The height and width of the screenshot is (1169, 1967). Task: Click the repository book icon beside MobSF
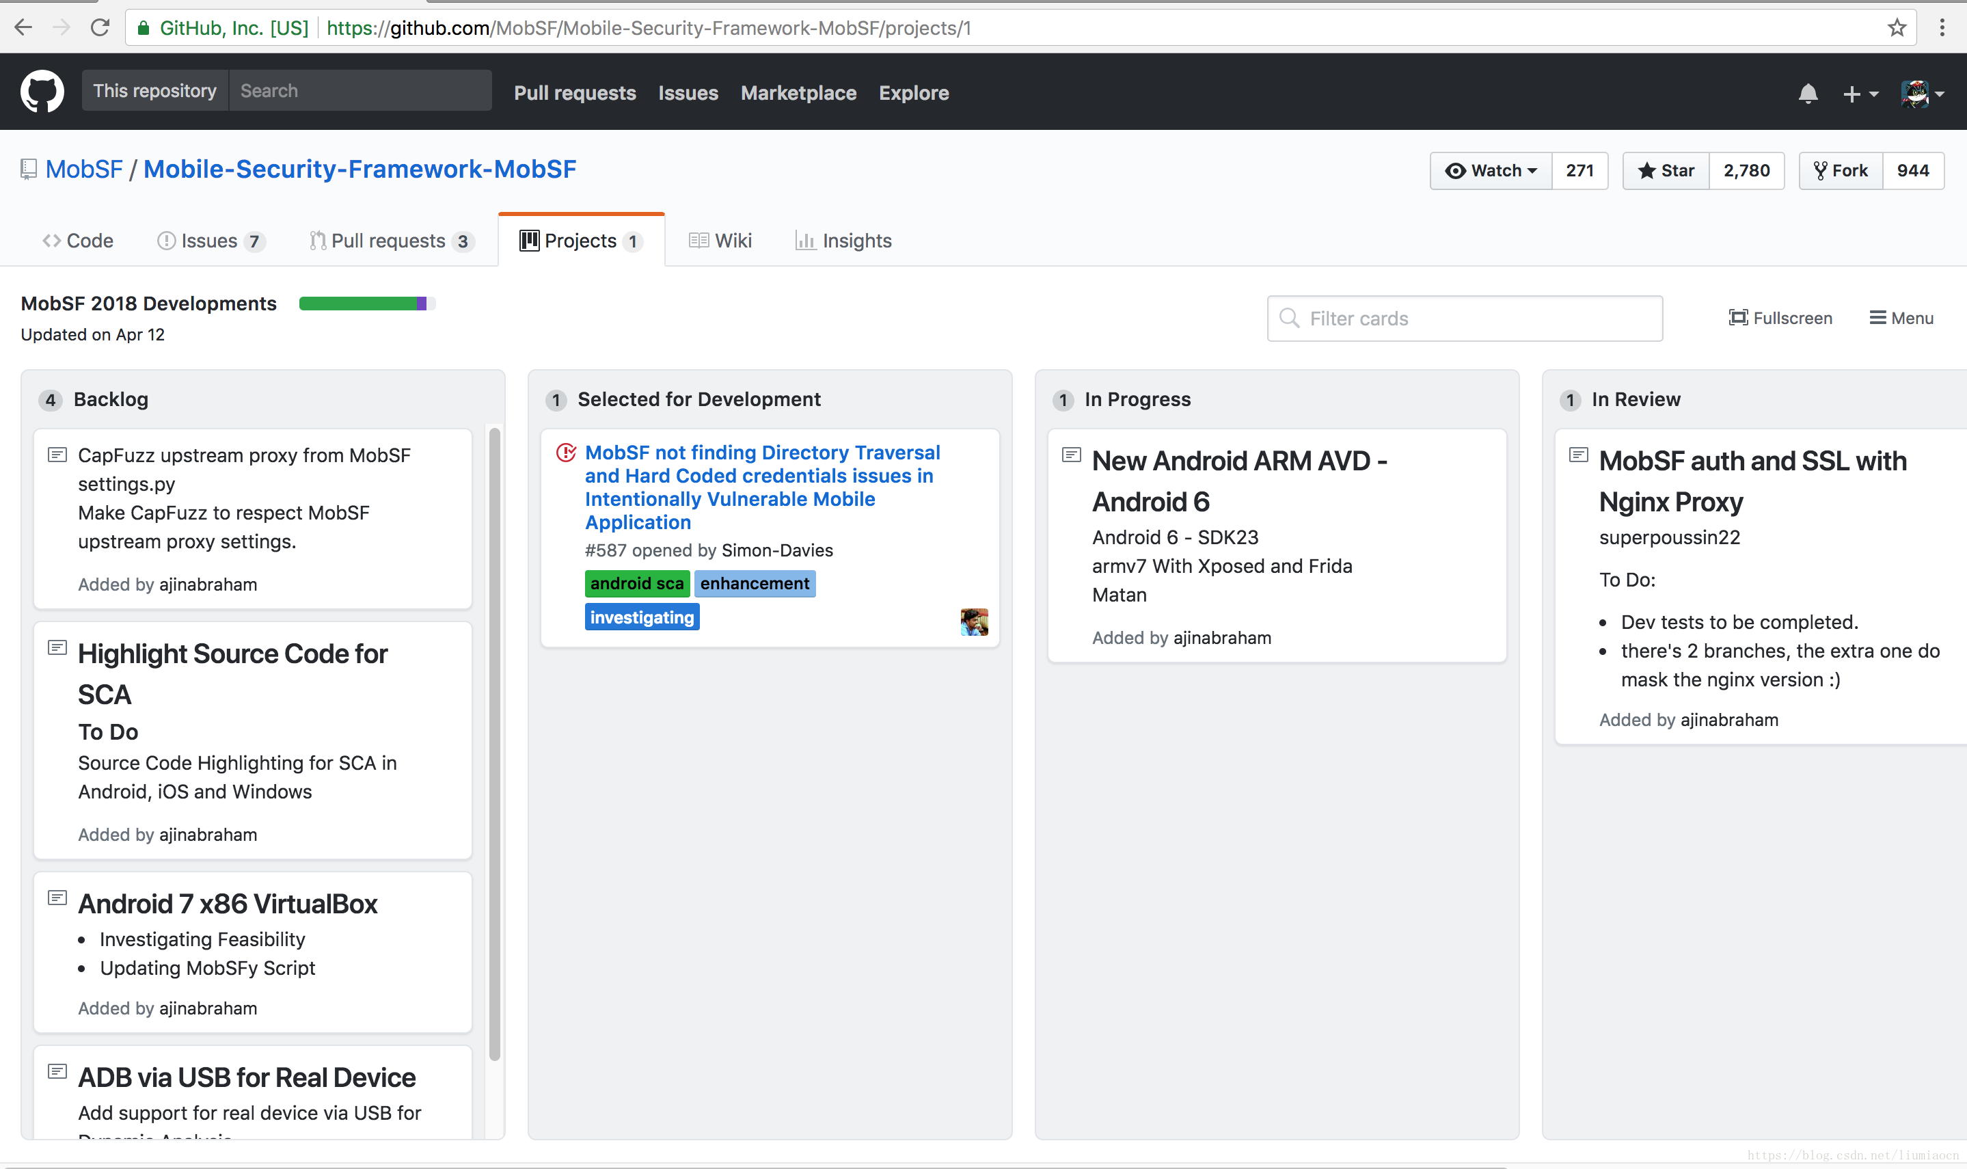28,170
